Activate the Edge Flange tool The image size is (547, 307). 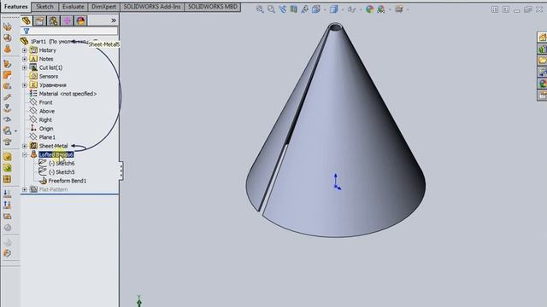8,64
